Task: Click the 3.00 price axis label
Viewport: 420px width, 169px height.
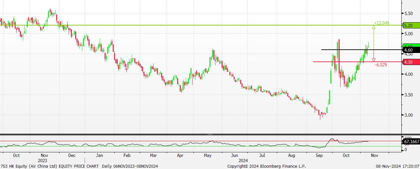Action: pyautogui.click(x=409, y=115)
